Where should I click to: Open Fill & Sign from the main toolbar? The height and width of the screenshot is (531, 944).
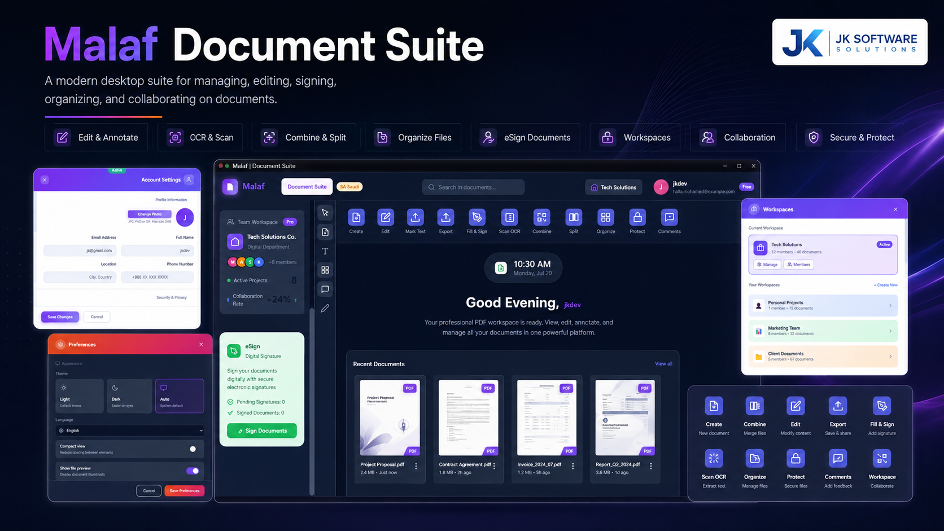tap(477, 217)
